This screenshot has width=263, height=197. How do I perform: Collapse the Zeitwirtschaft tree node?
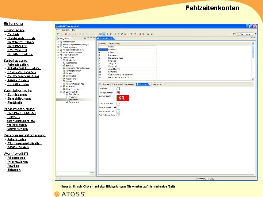[61, 92]
